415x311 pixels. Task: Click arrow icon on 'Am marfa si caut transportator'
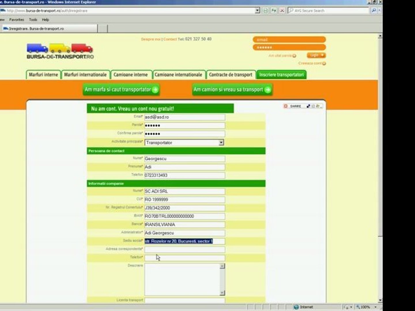tap(155, 90)
